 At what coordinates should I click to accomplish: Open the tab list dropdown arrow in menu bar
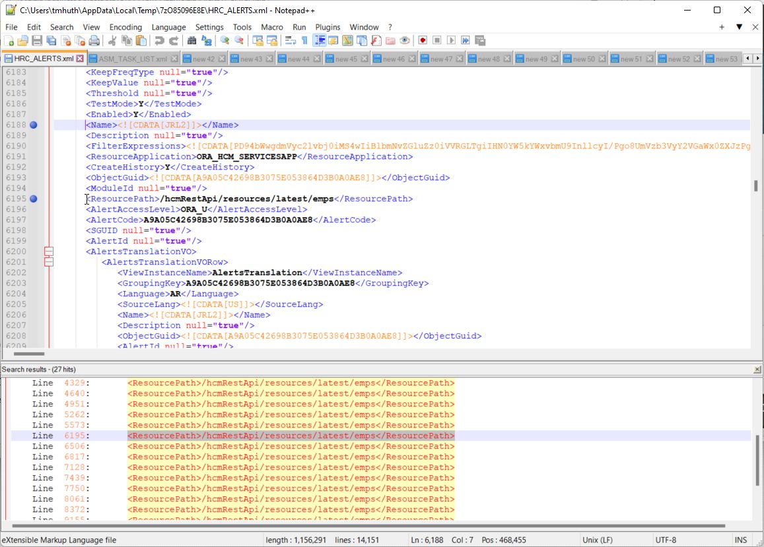coord(739,27)
